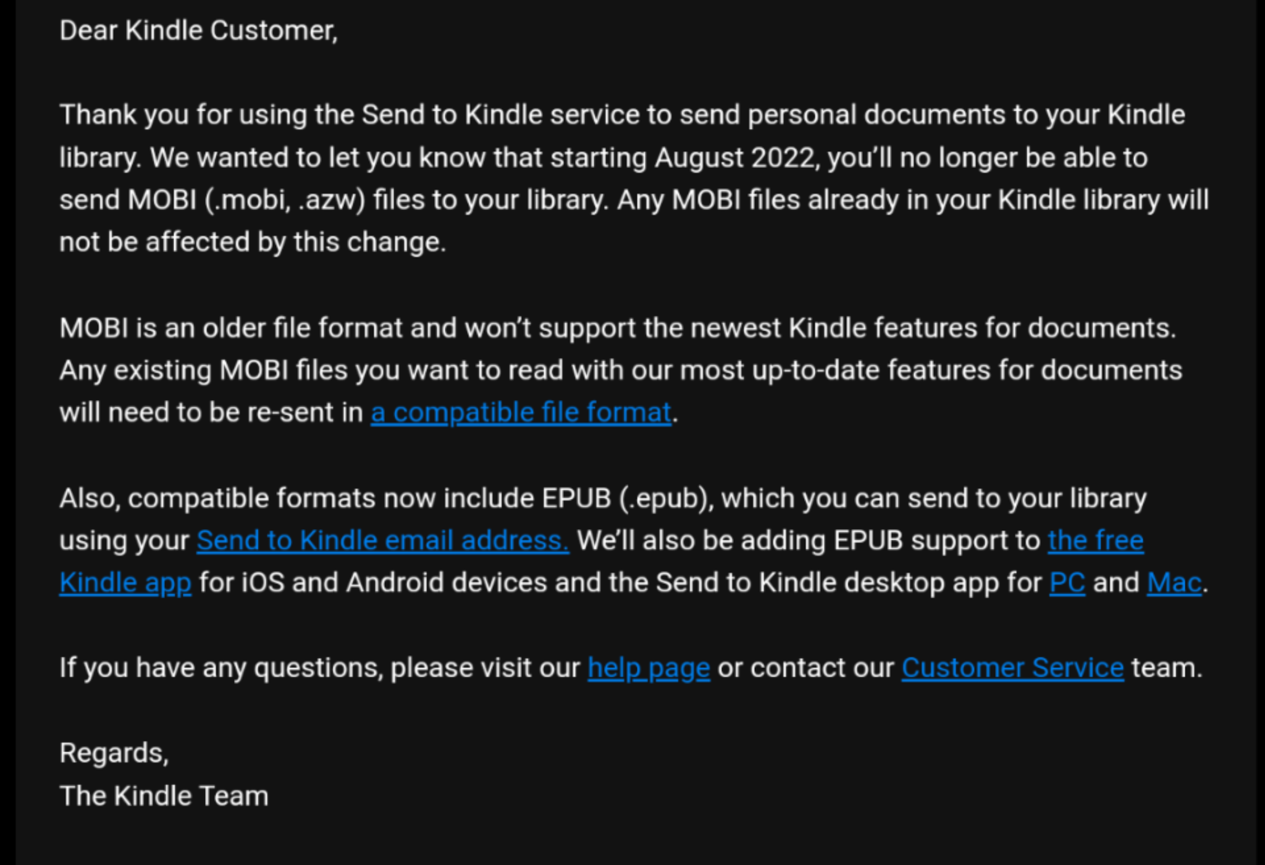Click the 'August 2022' date text
The image size is (1265, 865).
pos(735,157)
